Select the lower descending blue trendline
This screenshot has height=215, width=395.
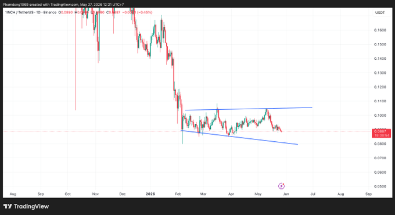(x=239, y=138)
